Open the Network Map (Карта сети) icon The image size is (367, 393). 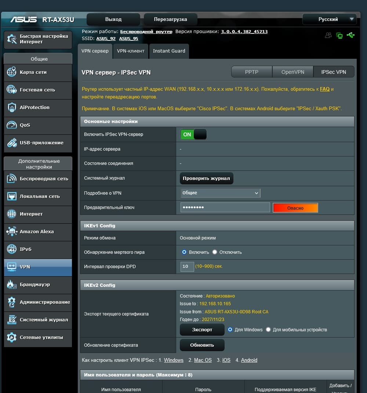point(11,72)
